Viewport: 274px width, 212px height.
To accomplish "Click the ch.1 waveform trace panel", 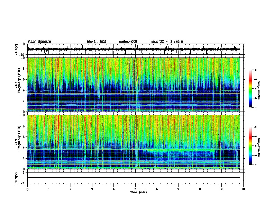I will 135,49.
